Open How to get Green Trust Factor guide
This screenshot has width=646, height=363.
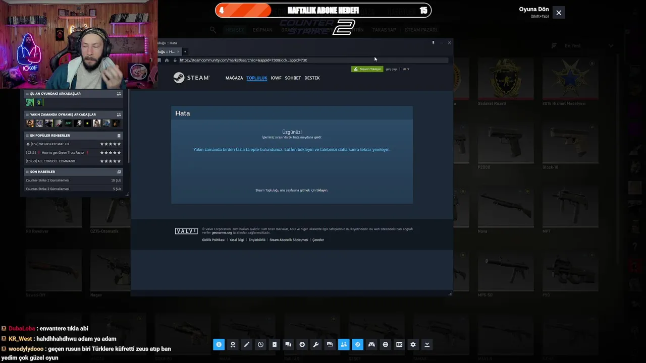[x=74, y=153]
